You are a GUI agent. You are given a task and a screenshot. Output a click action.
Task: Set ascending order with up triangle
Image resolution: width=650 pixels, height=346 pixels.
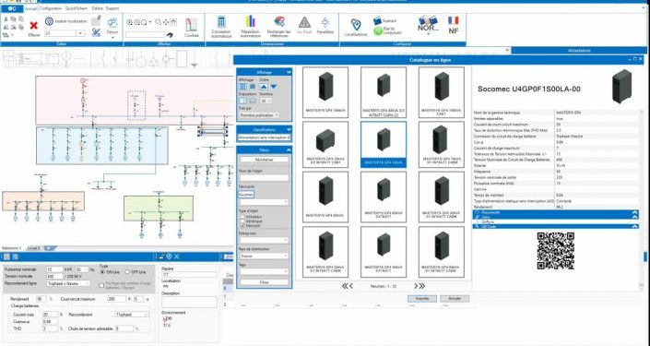tap(264, 87)
